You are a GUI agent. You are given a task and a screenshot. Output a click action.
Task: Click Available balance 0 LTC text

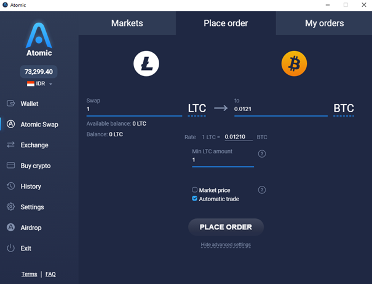[116, 123]
